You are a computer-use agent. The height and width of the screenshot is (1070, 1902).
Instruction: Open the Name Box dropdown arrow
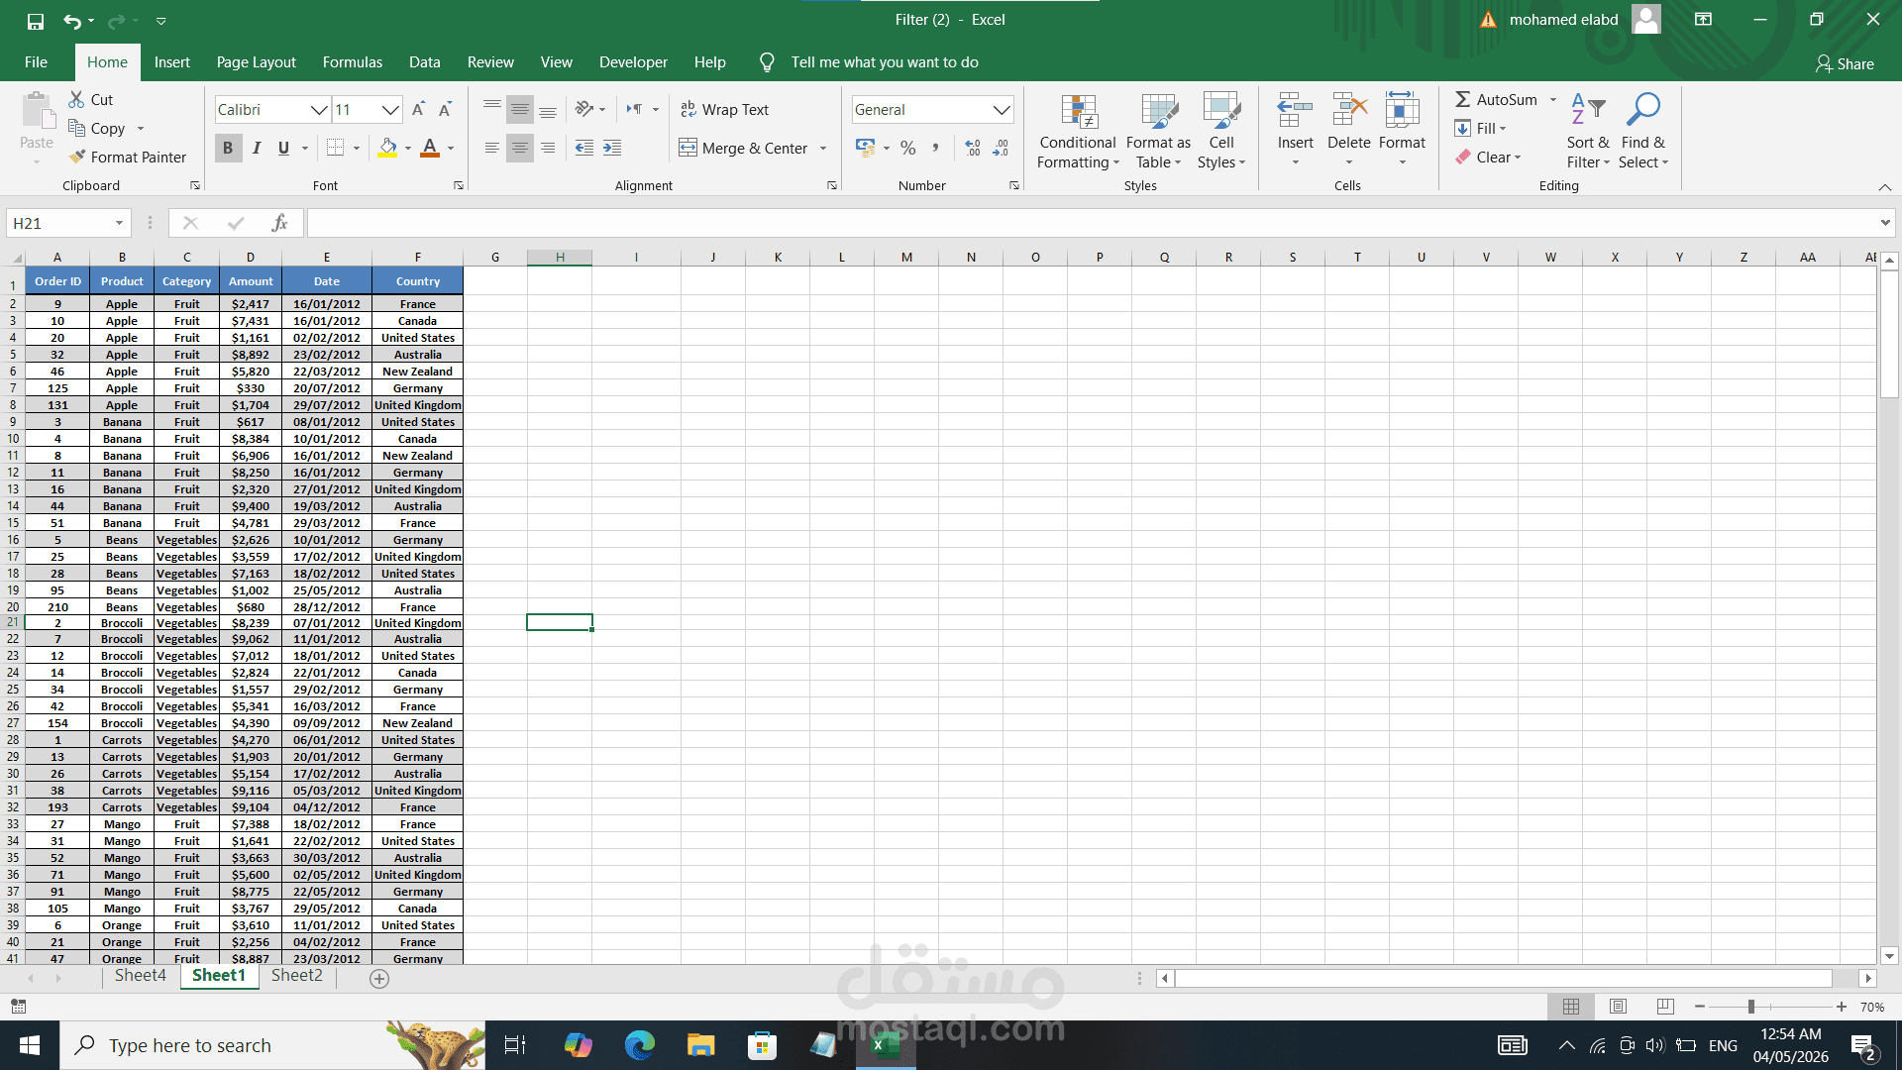[119, 223]
